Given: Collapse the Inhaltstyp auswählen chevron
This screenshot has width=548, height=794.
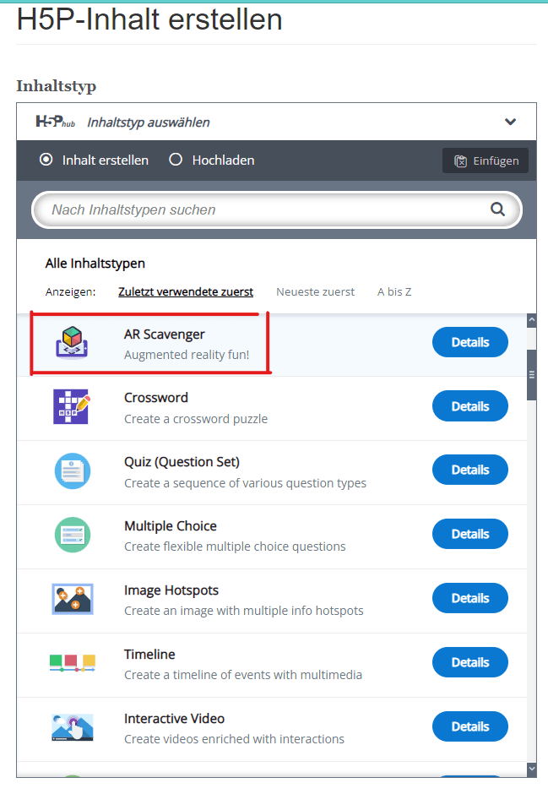Looking at the screenshot, I should [x=510, y=122].
